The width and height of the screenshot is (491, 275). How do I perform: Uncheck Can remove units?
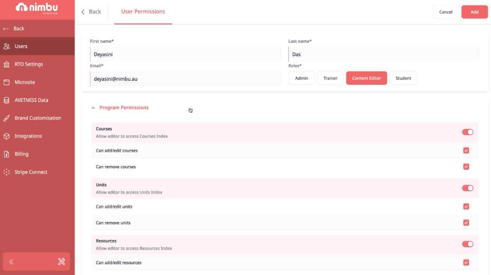(466, 222)
